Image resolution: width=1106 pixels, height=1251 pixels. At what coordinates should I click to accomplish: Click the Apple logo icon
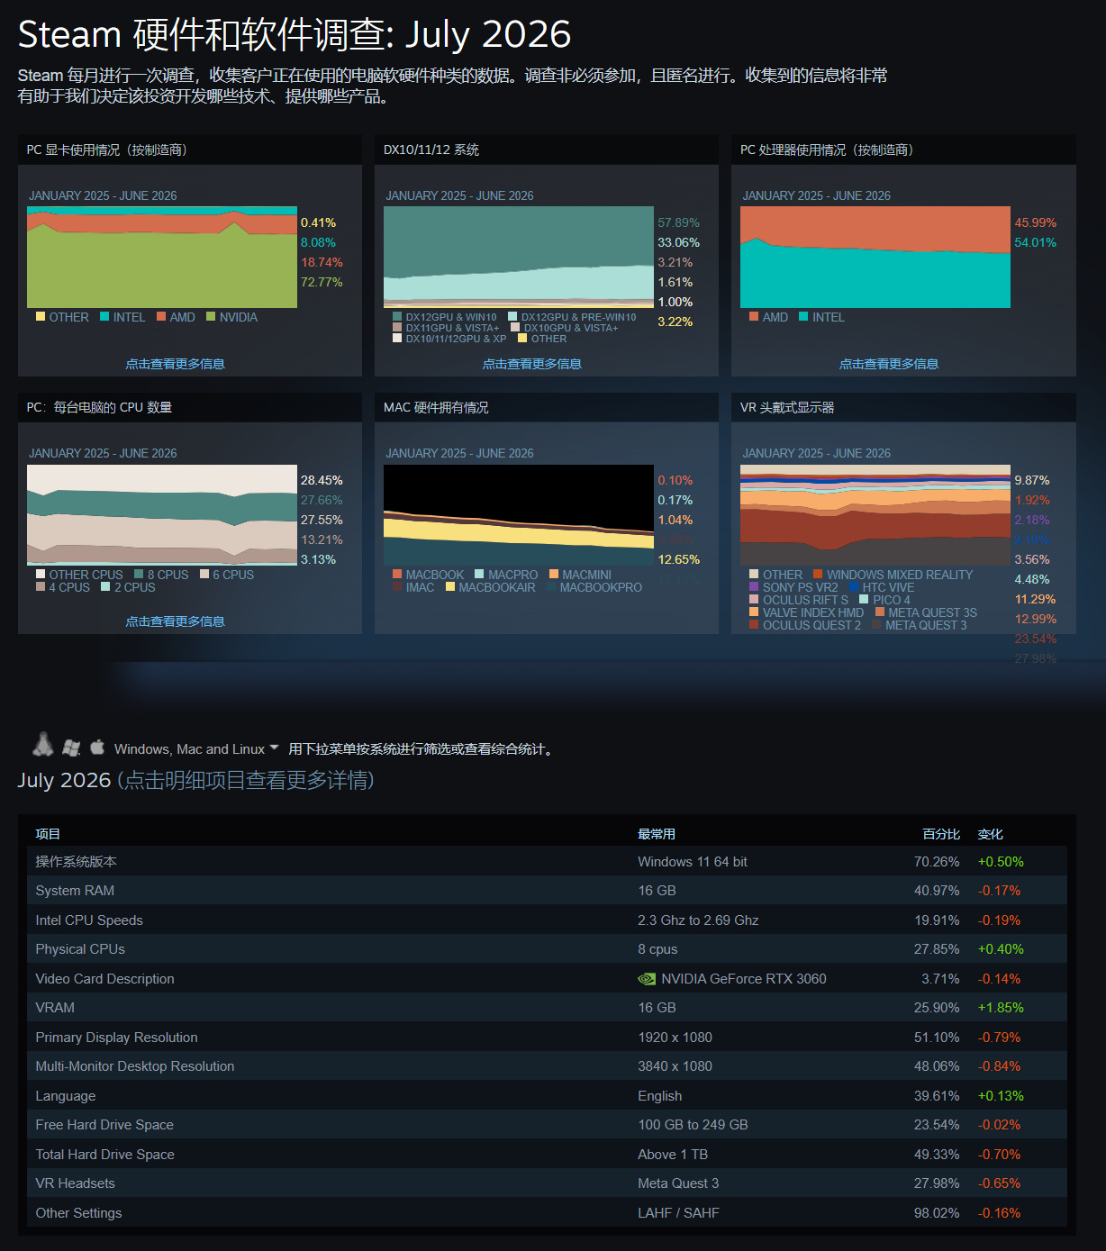[x=97, y=747]
